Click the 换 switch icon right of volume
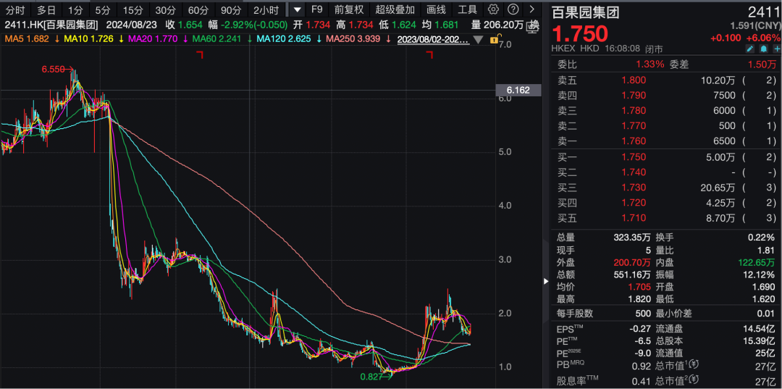Image resolution: width=782 pixels, height=389 pixels. pos(534,25)
